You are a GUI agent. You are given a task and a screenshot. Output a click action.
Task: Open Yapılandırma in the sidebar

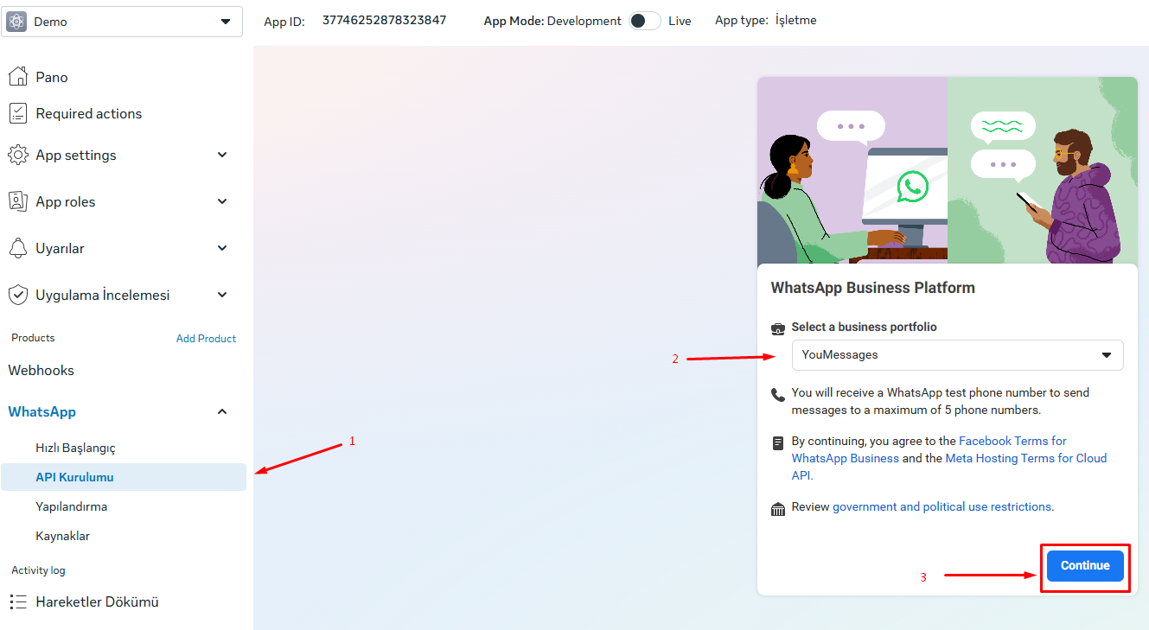coord(71,506)
